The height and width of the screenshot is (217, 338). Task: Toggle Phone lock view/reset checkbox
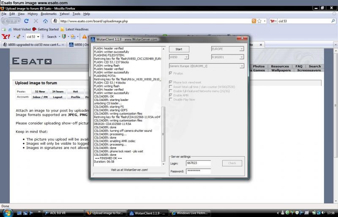point(171,82)
